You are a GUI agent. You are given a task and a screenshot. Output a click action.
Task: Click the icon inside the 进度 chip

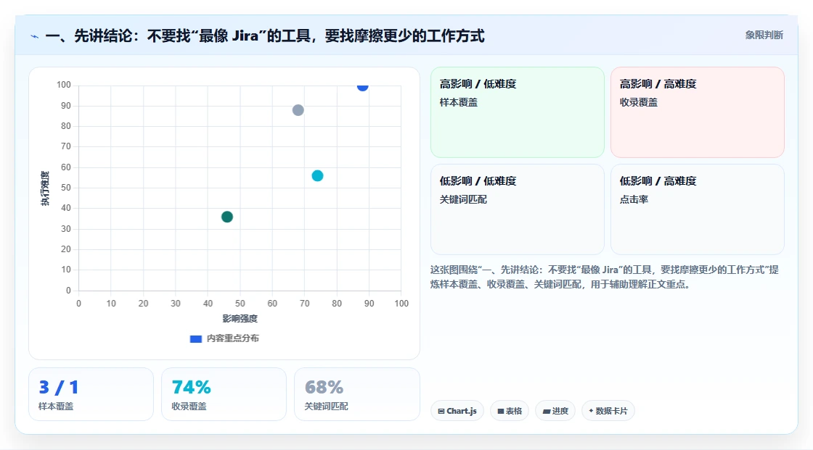(x=547, y=411)
